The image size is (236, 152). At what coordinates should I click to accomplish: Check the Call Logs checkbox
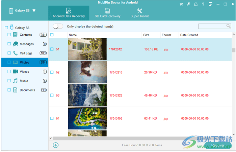(x=9, y=53)
